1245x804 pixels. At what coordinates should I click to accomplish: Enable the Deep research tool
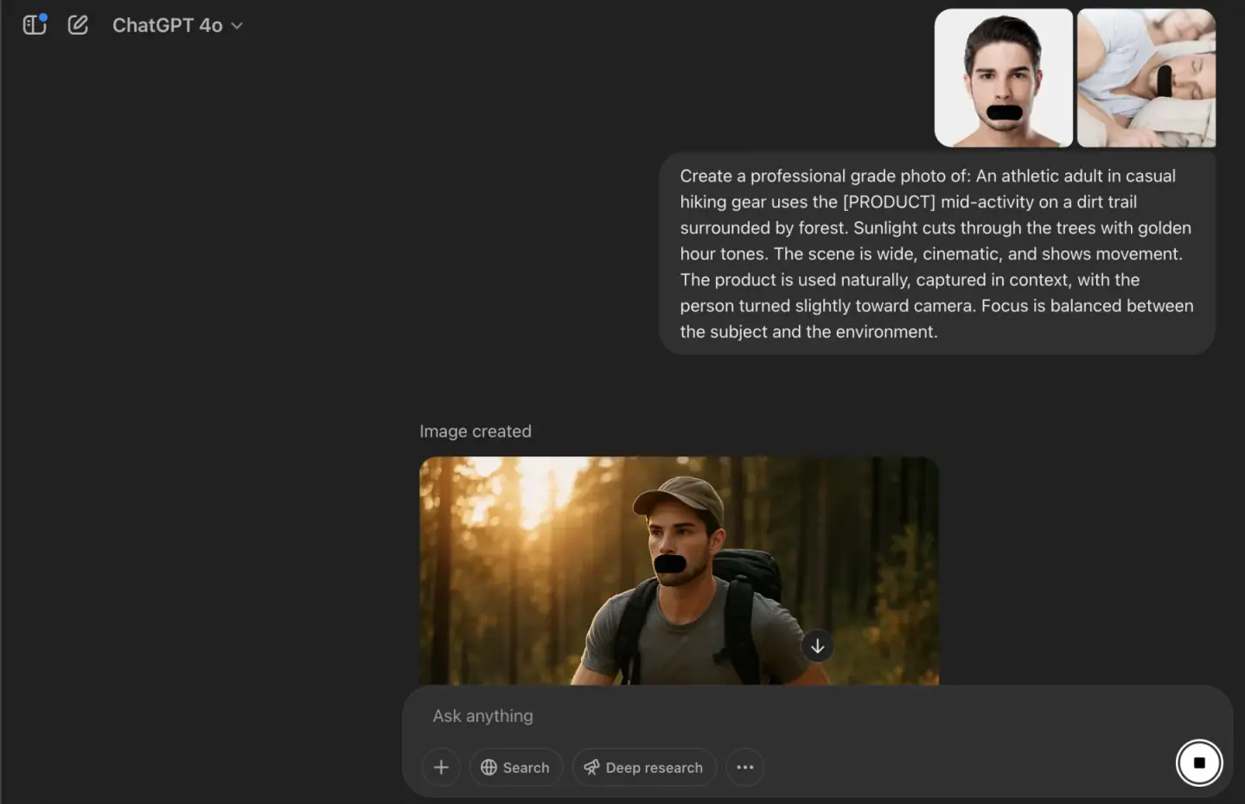(x=644, y=767)
